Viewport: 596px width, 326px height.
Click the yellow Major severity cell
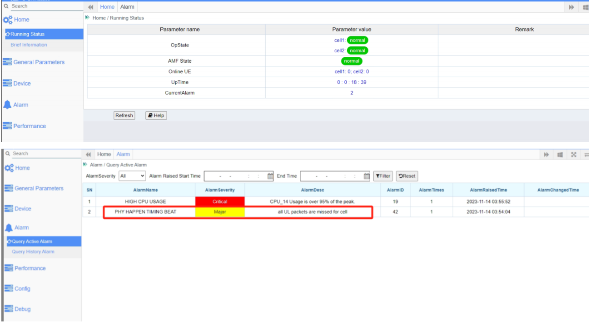coord(220,212)
